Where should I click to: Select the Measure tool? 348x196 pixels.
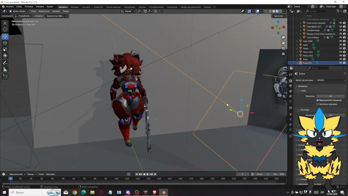click(x=5, y=69)
